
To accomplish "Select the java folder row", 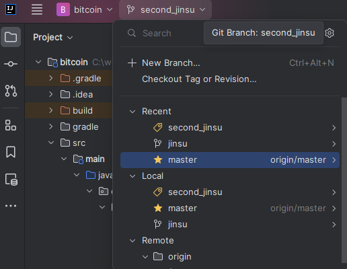I will (x=69, y=175).
